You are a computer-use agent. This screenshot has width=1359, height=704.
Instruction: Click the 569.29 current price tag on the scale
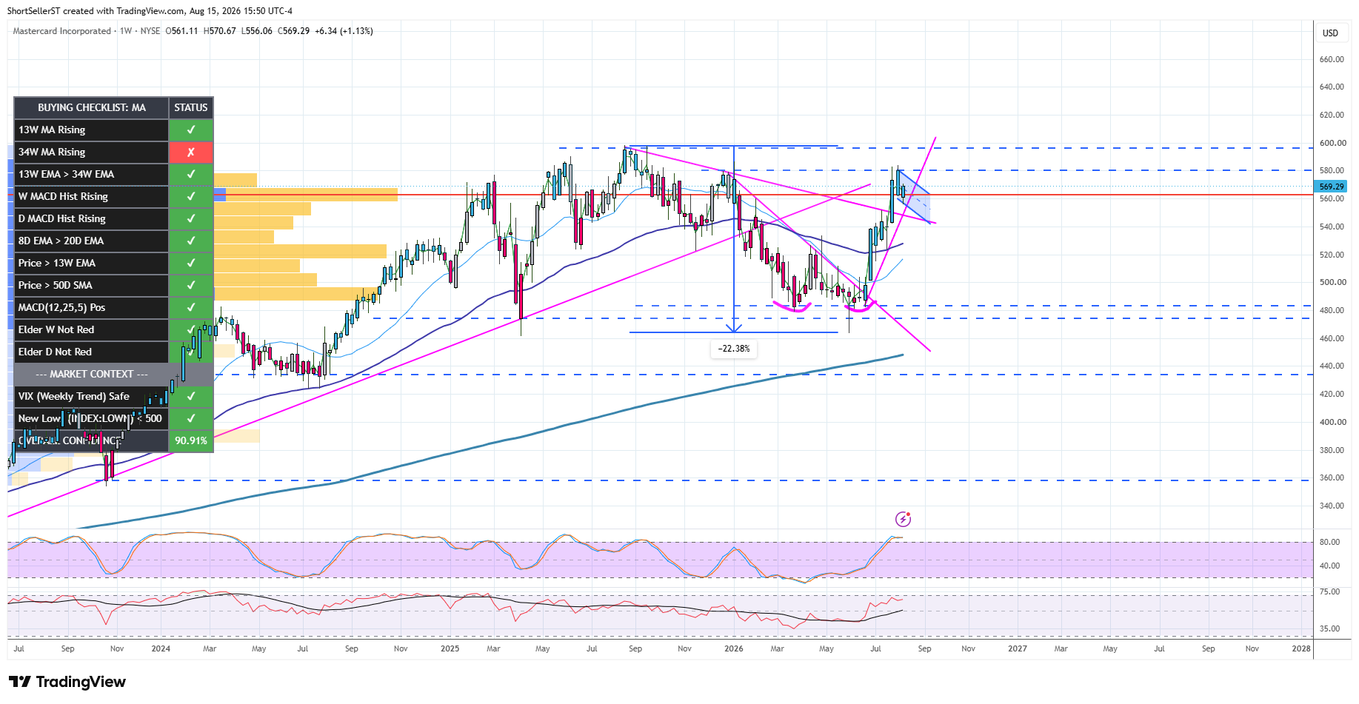click(x=1331, y=187)
